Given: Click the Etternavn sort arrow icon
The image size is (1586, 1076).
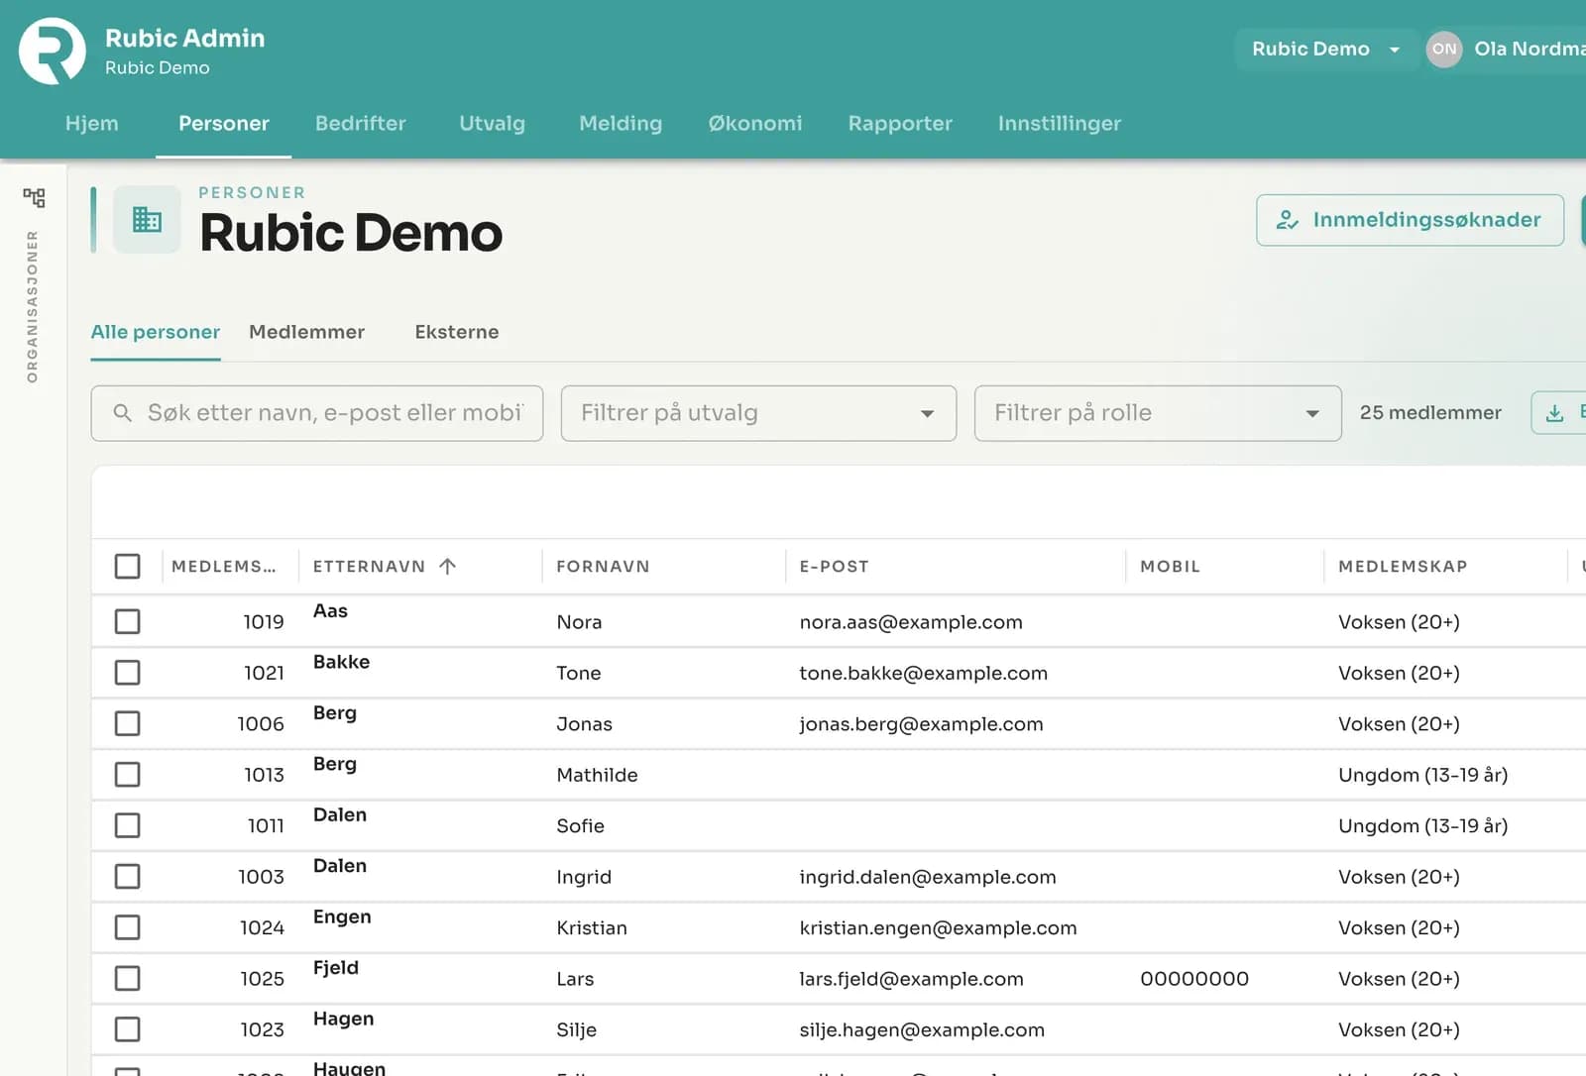Looking at the screenshot, I should click(447, 566).
